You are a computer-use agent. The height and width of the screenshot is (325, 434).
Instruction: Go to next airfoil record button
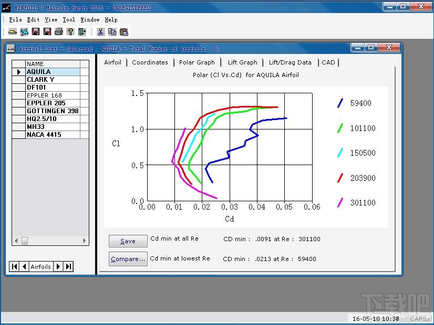click(58, 266)
